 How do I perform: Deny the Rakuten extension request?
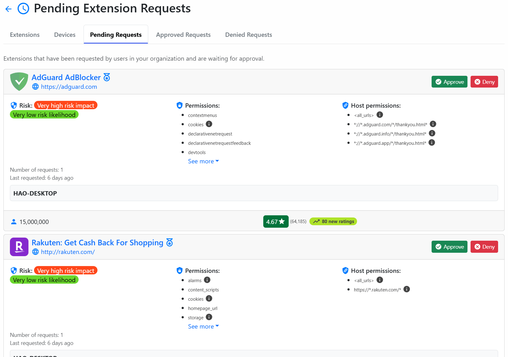pos(484,247)
